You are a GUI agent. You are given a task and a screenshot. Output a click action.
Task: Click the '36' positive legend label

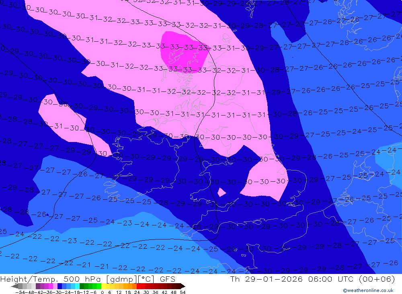pyautogui.click(x=155, y=292)
